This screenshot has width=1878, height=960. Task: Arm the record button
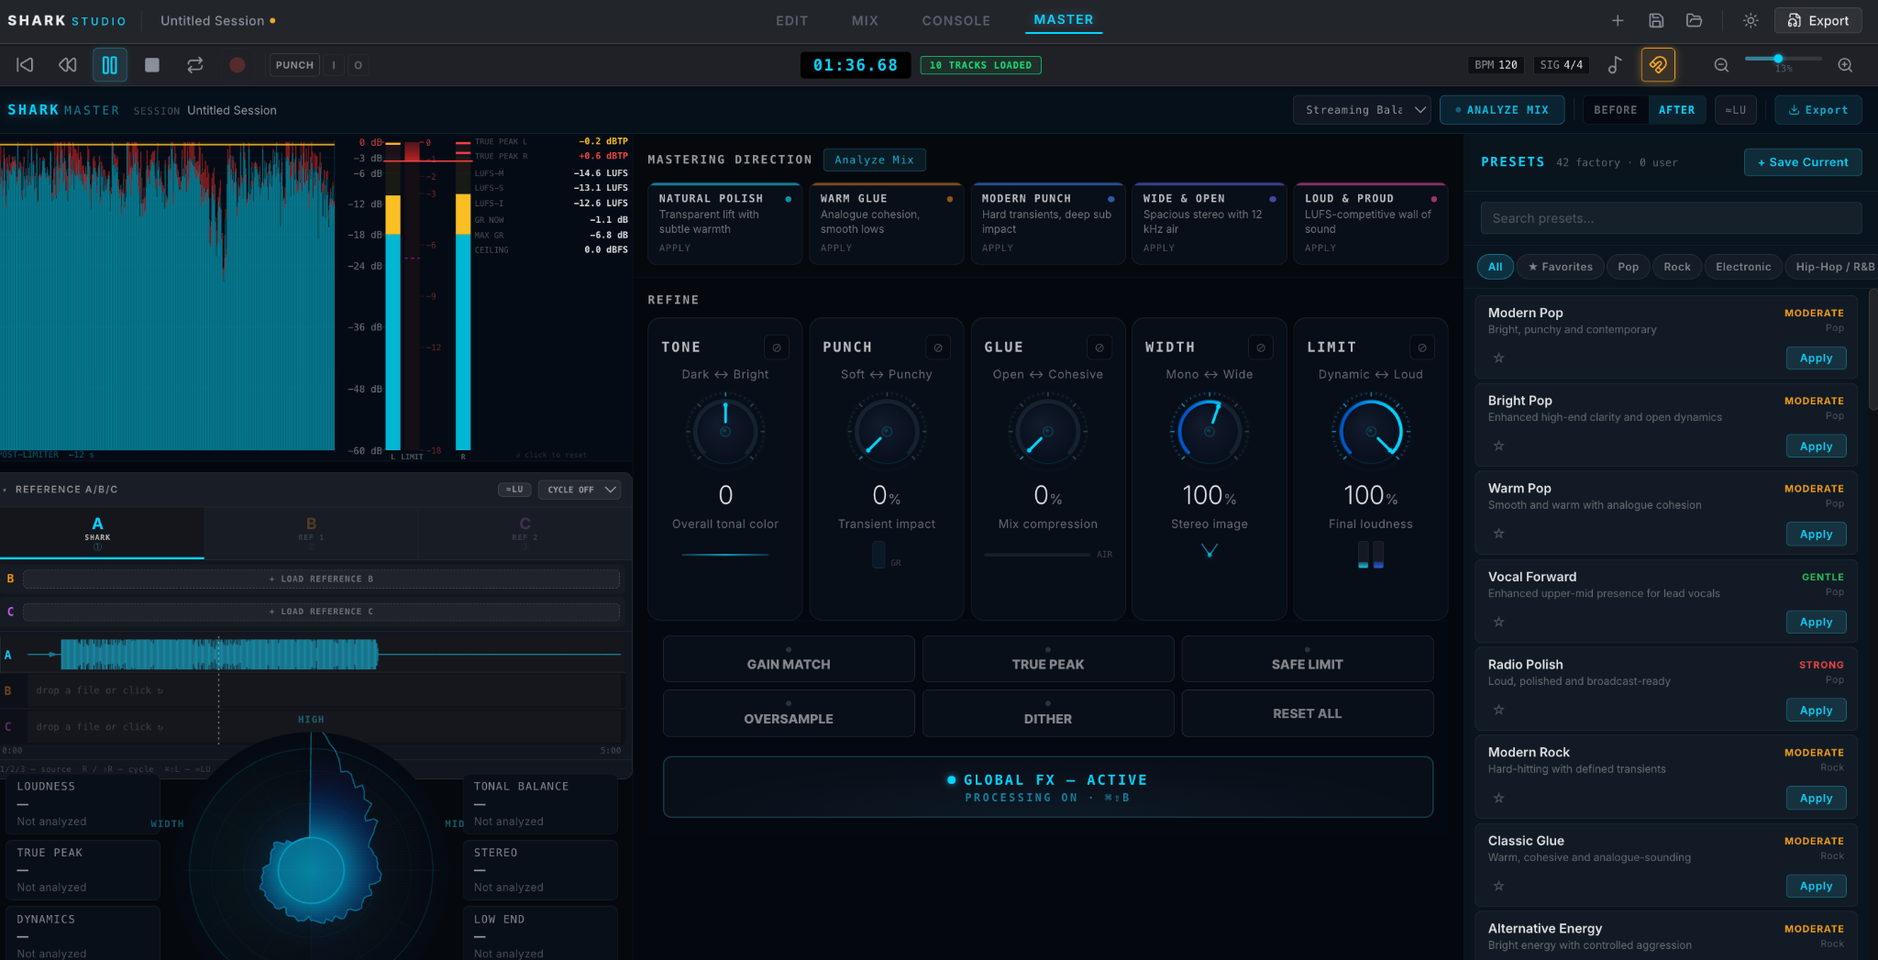pos(237,65)
